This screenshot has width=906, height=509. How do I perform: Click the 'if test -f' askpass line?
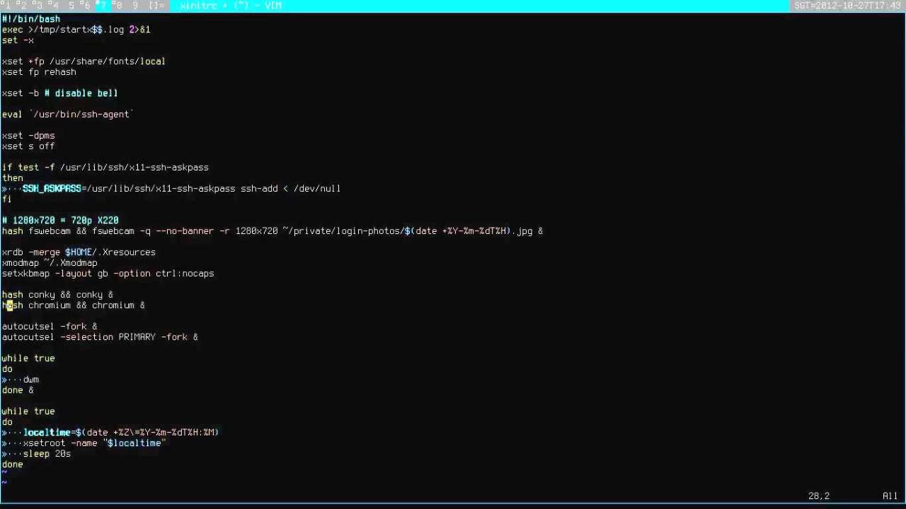point(105,167)
